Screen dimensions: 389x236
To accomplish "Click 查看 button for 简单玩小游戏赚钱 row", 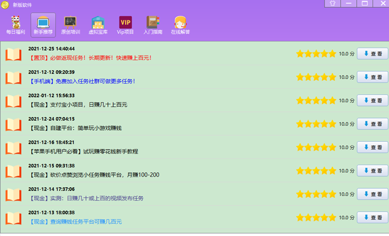I will pos(373,124).
